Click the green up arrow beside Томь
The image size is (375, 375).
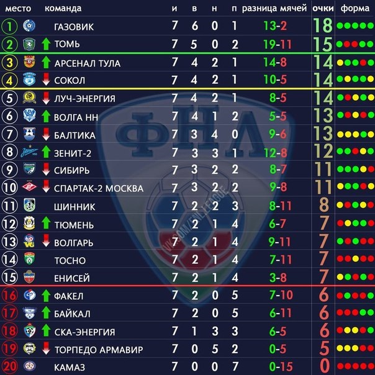46,44
